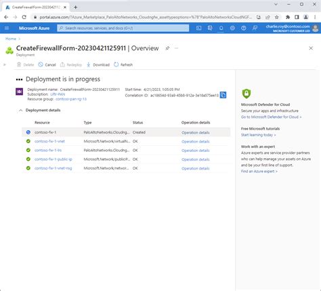The image size is (321, 291).
Task: Open the Chrome three-dot menu
Action: 315,17
